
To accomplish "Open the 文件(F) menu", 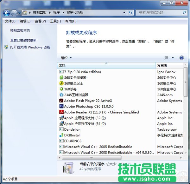I will 10,21.
